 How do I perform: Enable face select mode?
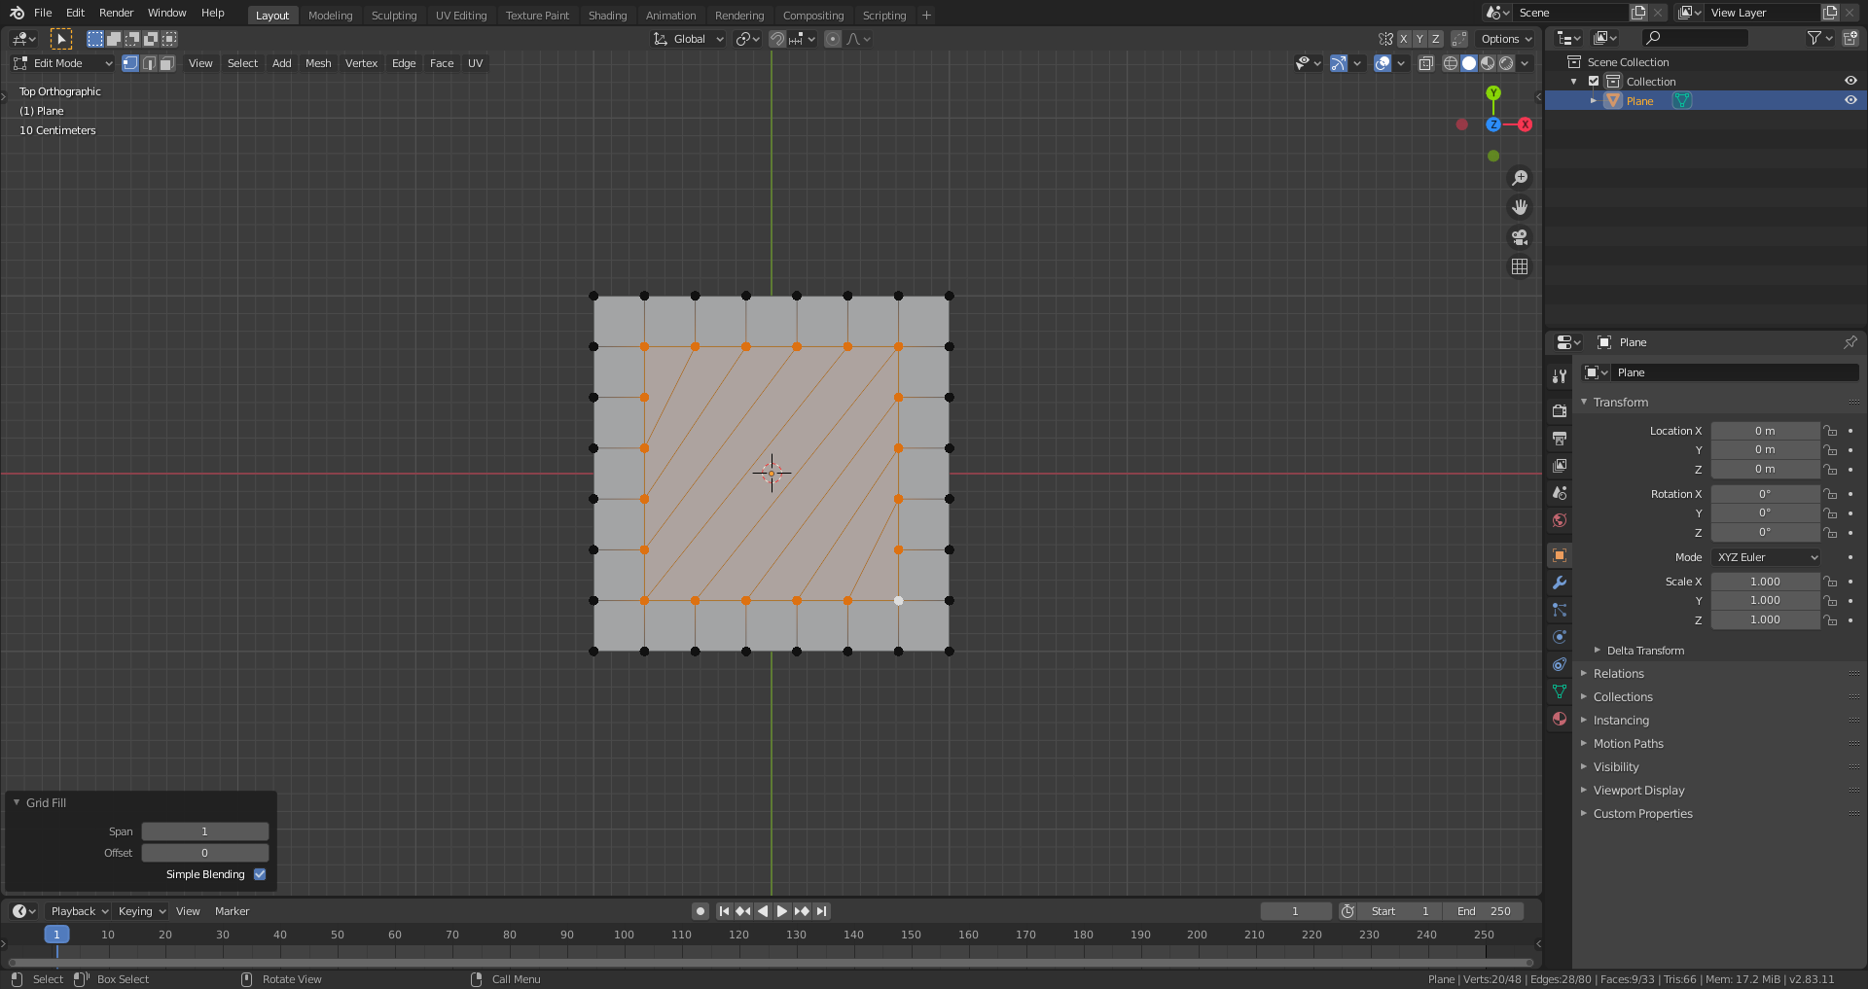pyautogui.click(x=166, y=63)
